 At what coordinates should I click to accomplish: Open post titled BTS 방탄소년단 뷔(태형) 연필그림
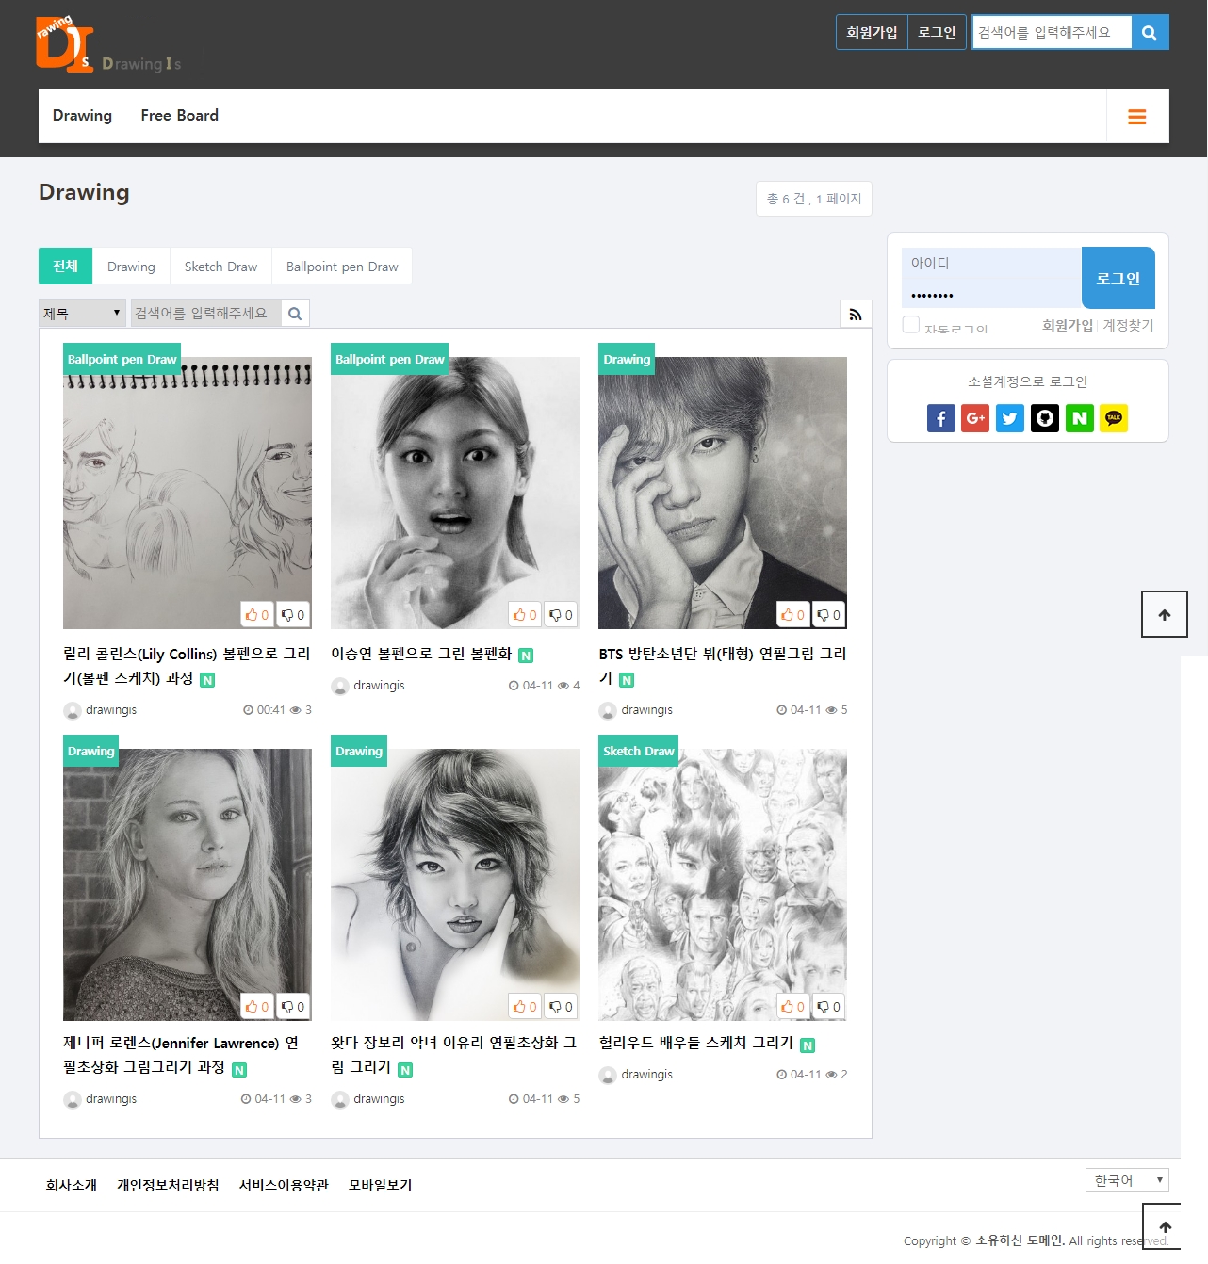[723, 666]
